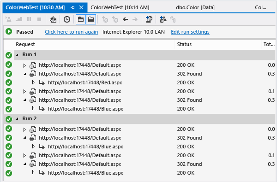Click the green play icon beside Passed
Image resolution: width=277 pixels, height=182 pixels.
[x=9, y=32]
